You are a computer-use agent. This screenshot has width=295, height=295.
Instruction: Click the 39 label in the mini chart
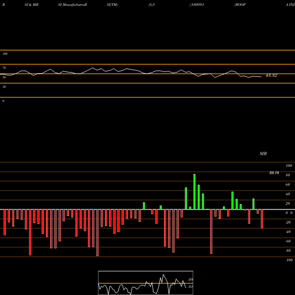point(190,280)
